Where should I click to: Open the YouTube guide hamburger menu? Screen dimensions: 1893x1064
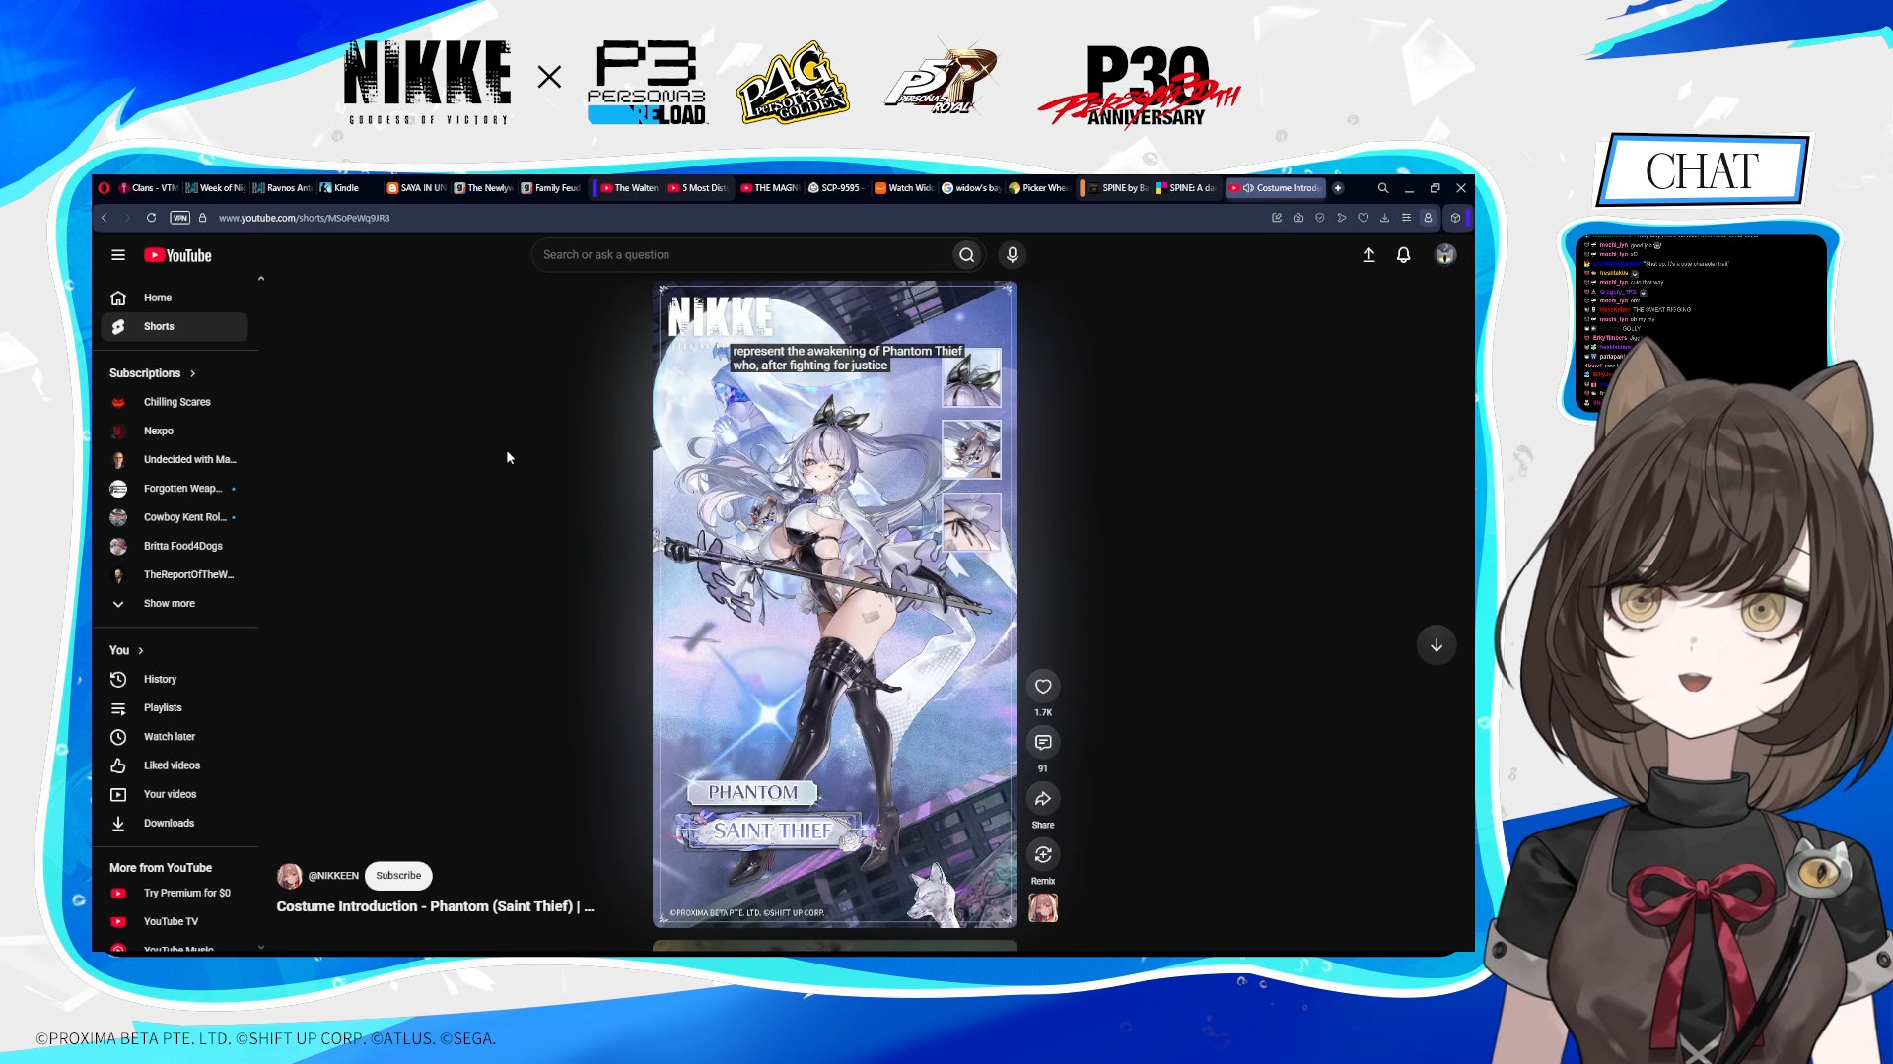(x=118, y=255)
